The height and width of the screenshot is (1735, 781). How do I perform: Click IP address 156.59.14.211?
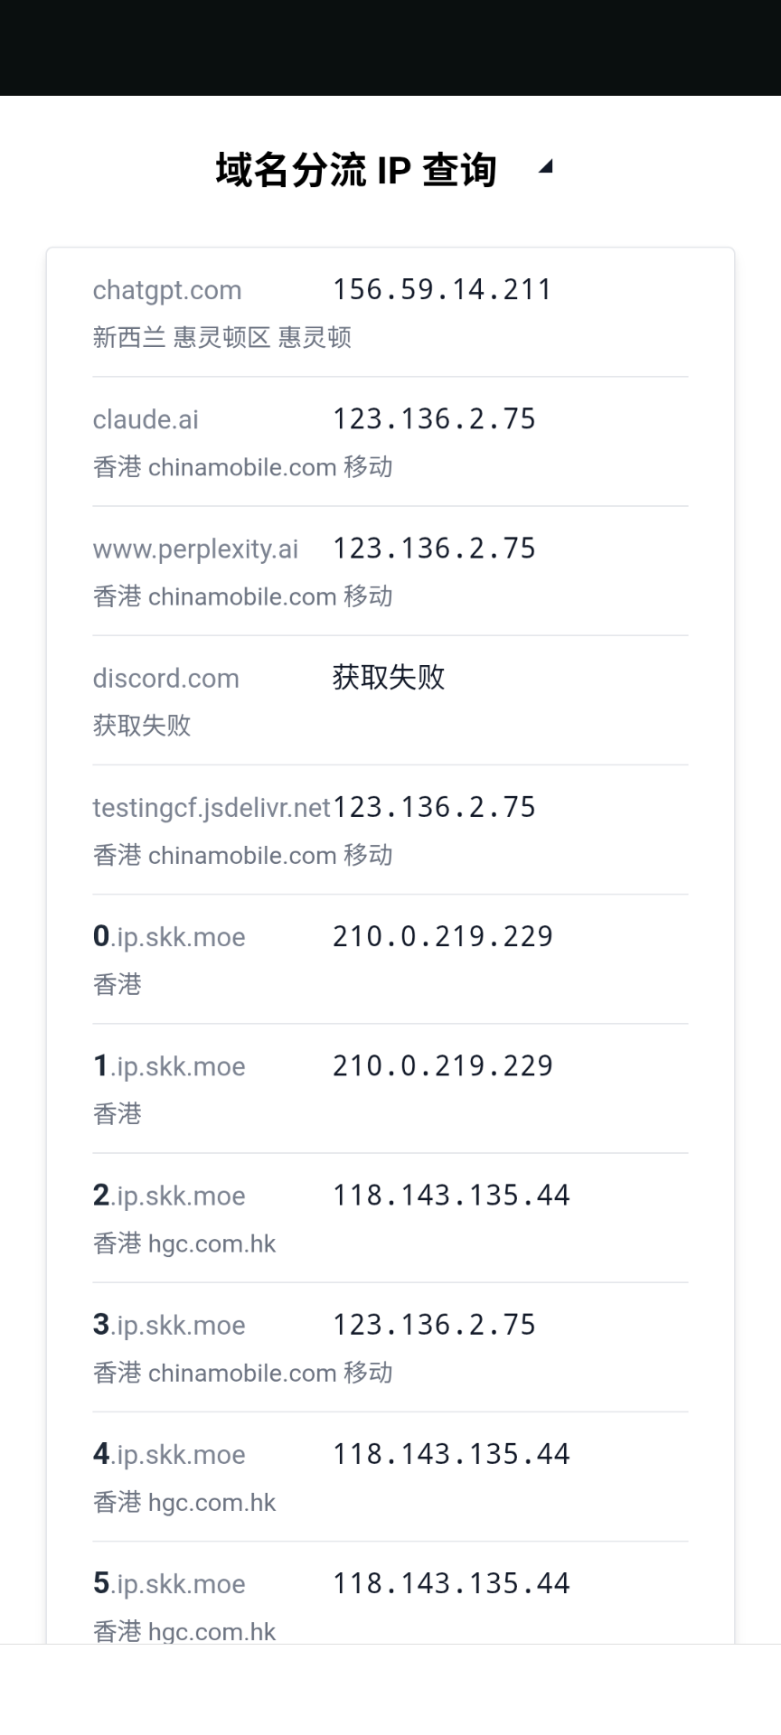(442, 290)
